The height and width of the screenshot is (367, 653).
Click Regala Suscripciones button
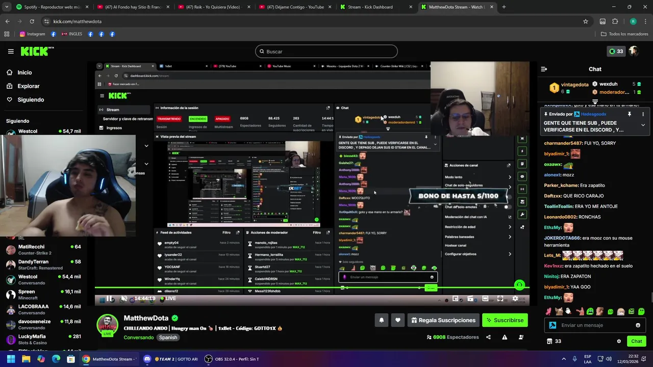point(443,320)
